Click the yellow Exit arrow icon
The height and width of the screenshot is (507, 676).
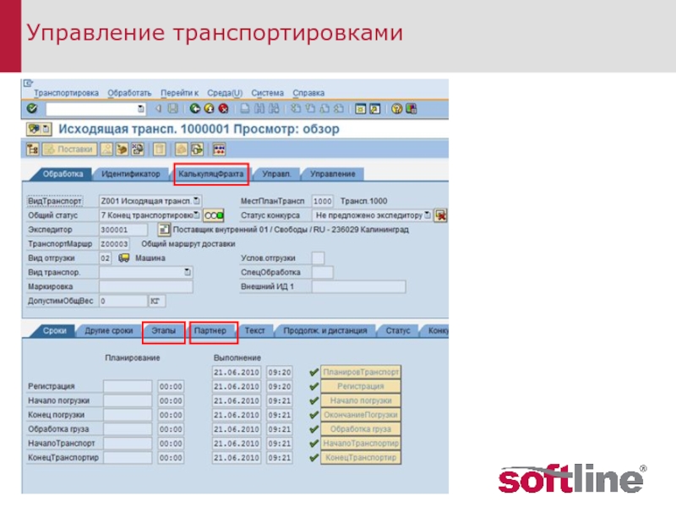click(x=209, y=109)
